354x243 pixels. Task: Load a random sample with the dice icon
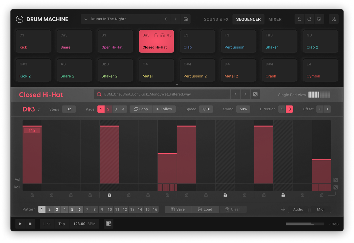pos(255,94)
